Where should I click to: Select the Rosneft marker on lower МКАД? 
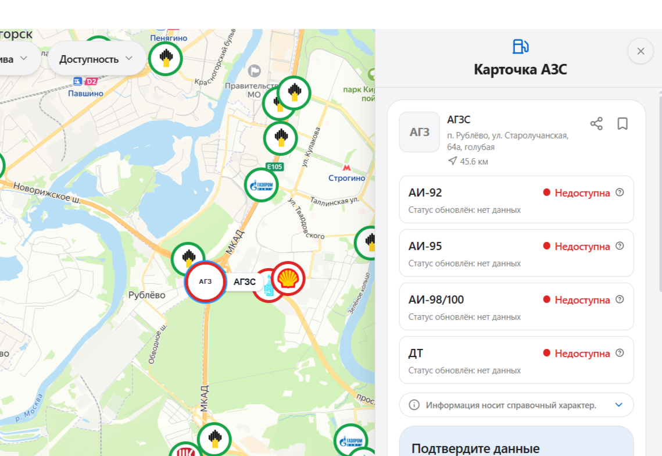click(x=214, y=439)
